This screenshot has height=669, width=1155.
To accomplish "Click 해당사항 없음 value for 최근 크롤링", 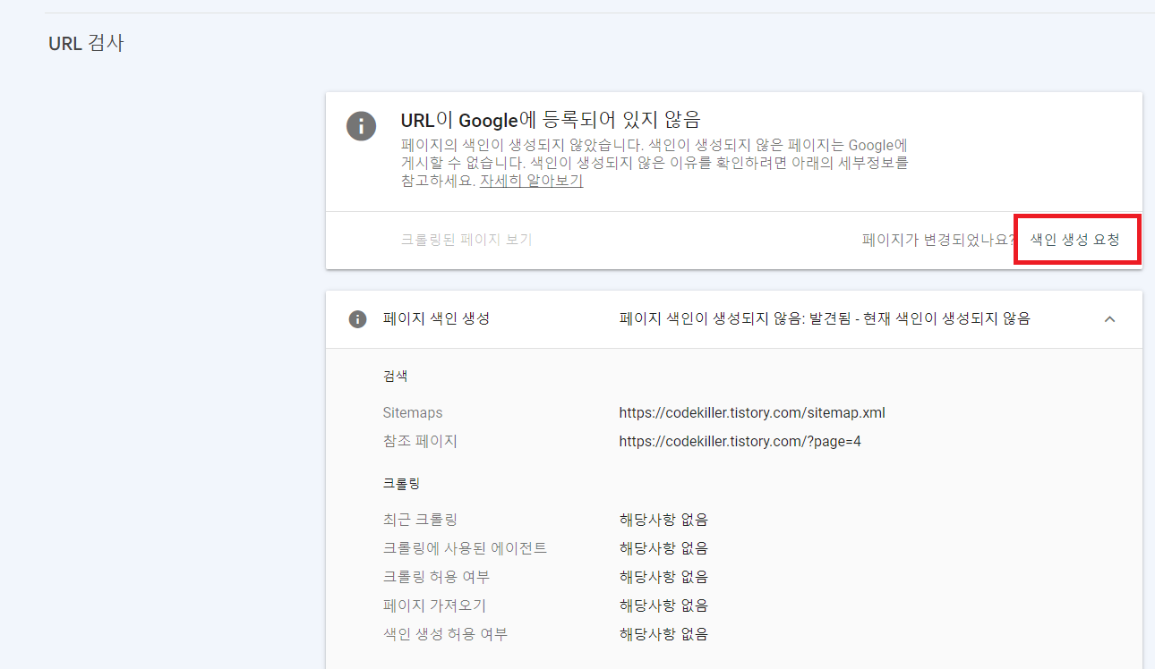I will pyautogui.click(x=663, y=520).
